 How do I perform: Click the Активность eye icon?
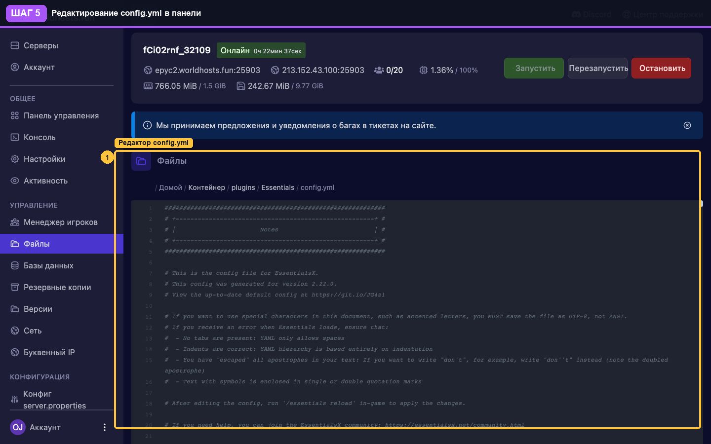coord(15,181)
